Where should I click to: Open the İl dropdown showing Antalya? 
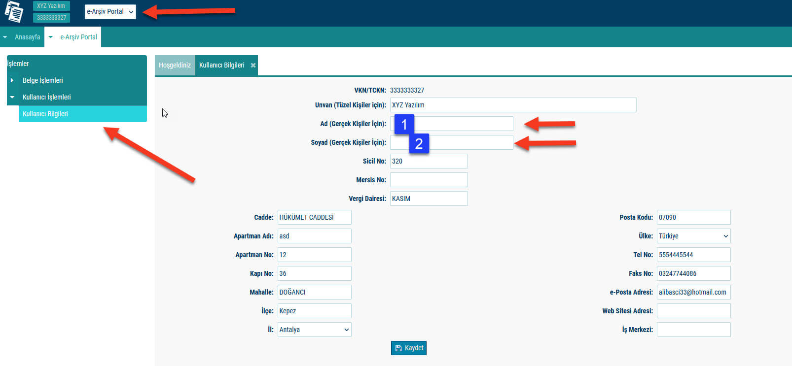click(x=314, y=330)
